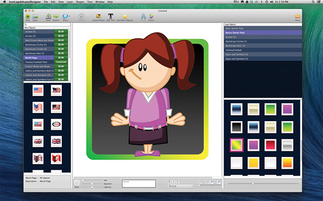Pick the orange gradient backdrop swatch
Screen dimensions: 323x201
(287, 163)
